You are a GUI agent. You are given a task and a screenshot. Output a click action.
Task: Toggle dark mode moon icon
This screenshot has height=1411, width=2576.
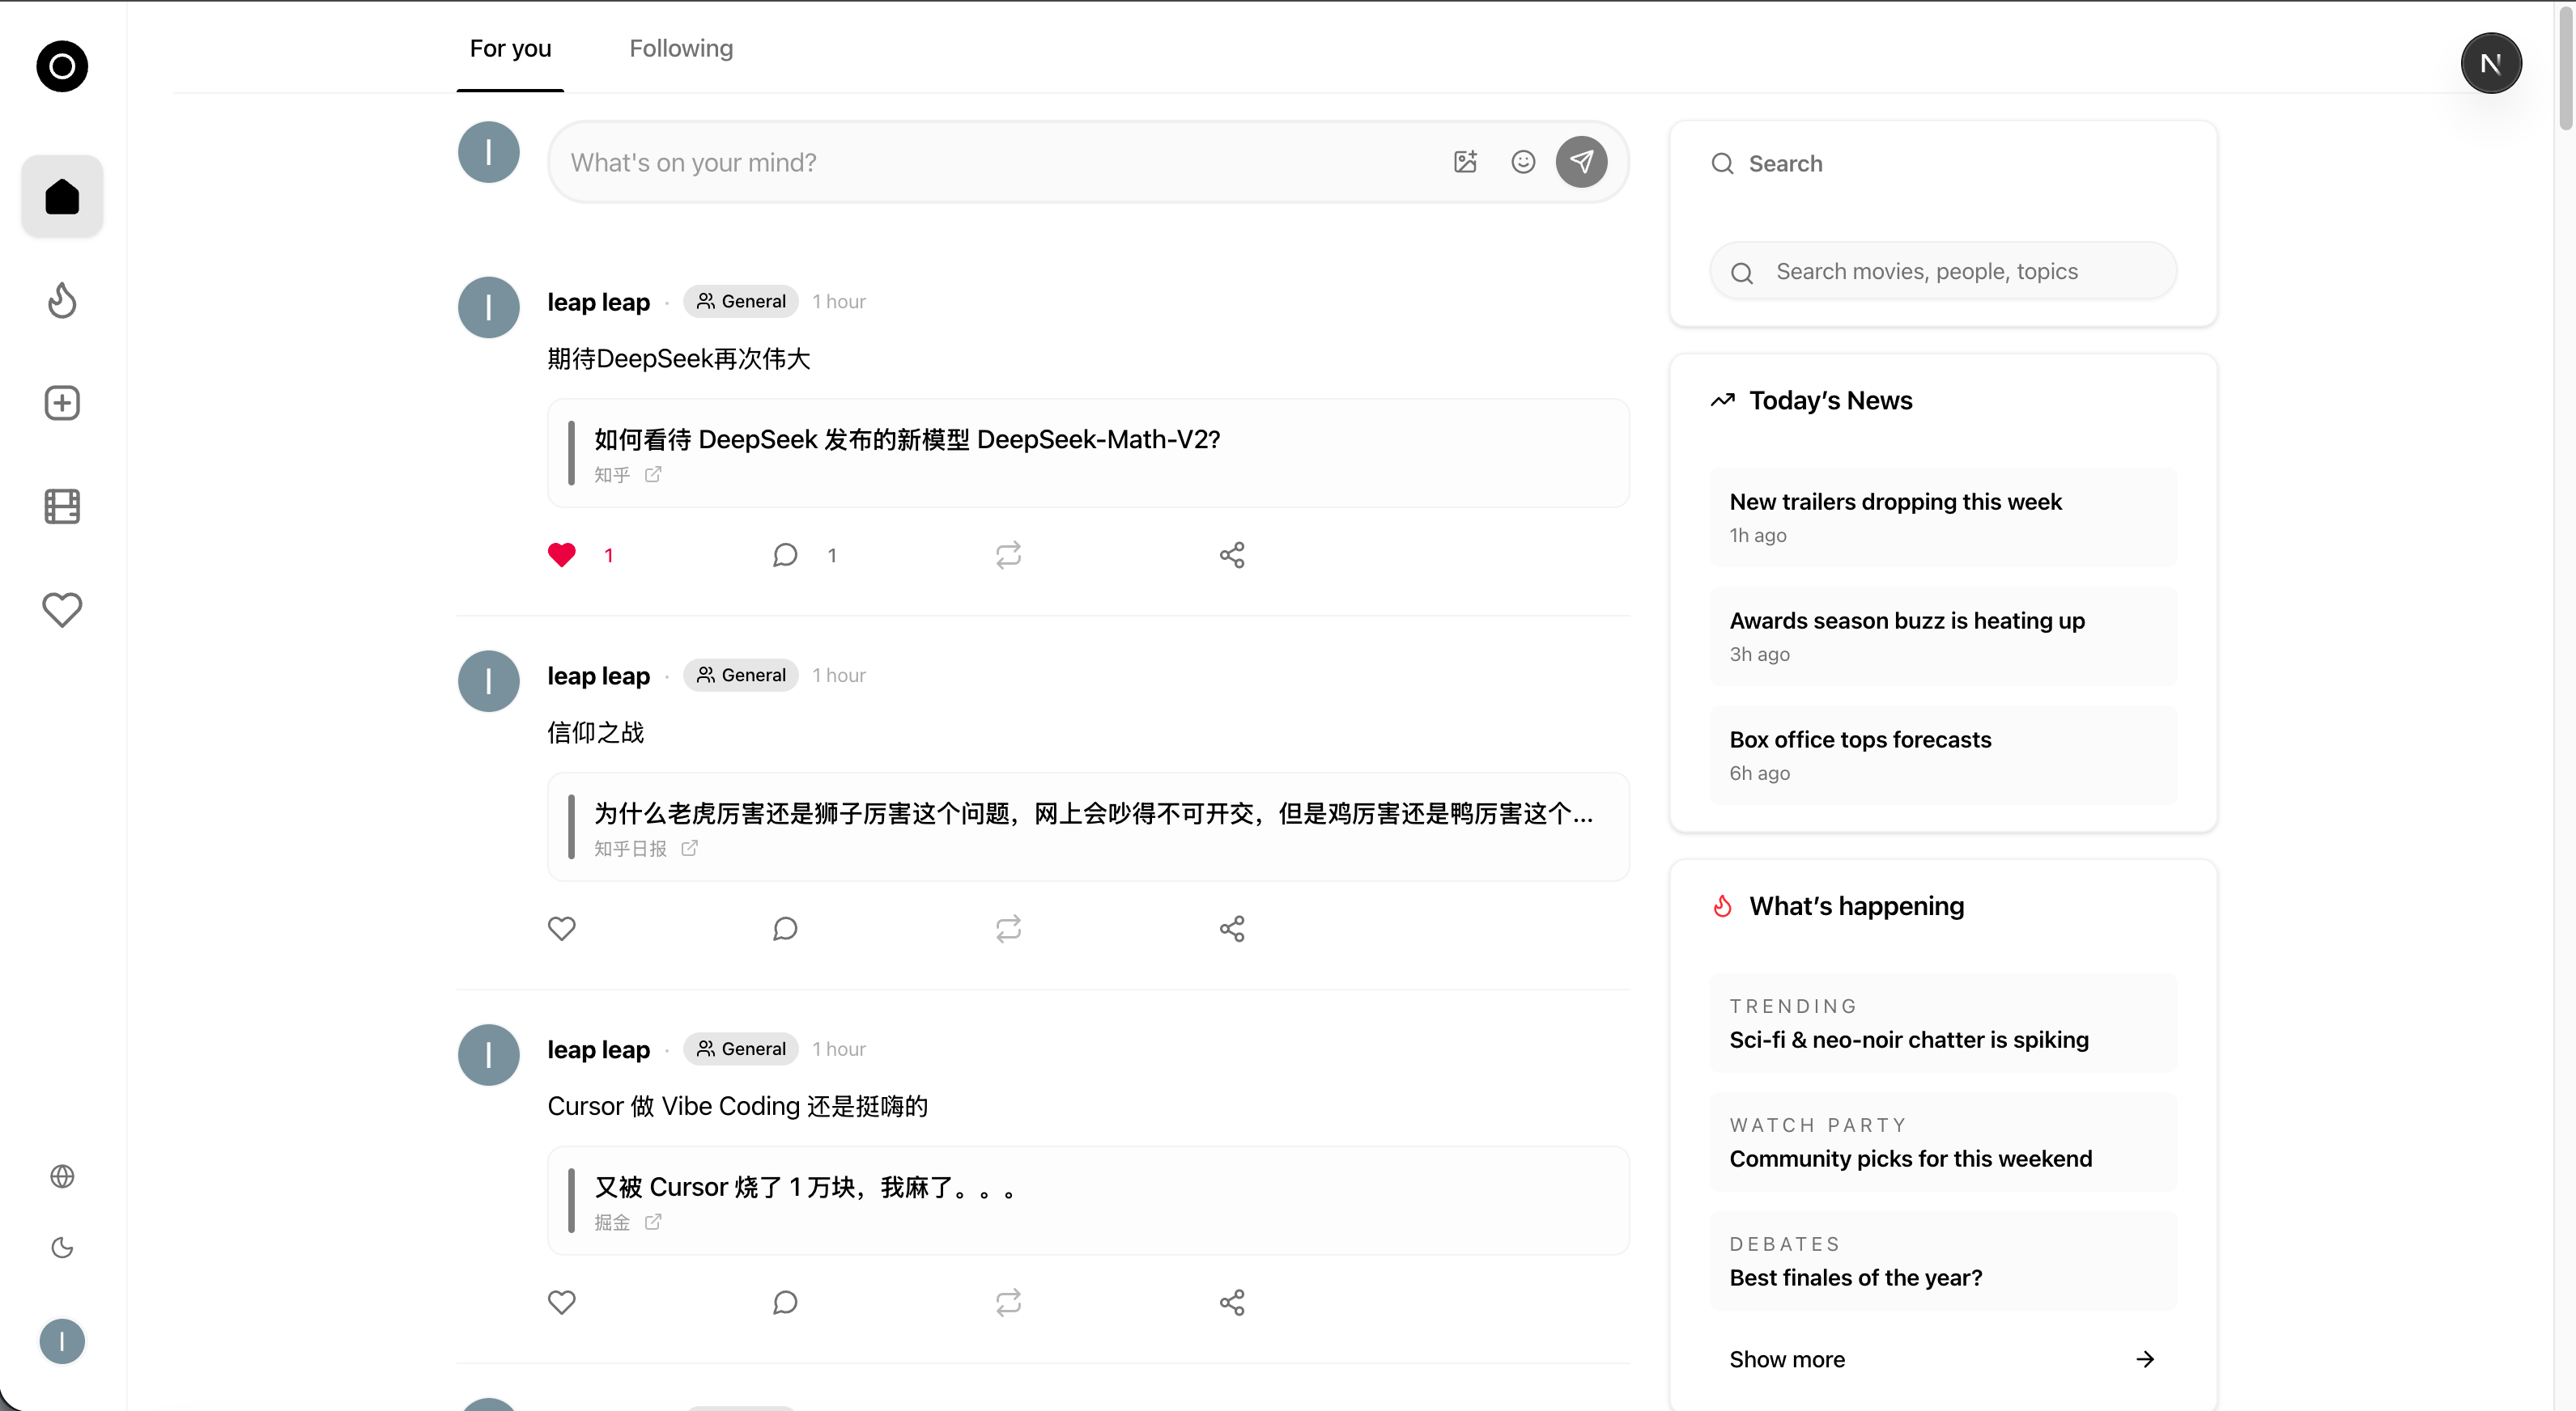point(62,1247)
